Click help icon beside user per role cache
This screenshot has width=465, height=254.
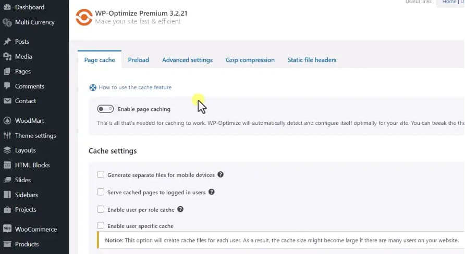[180, 209]
